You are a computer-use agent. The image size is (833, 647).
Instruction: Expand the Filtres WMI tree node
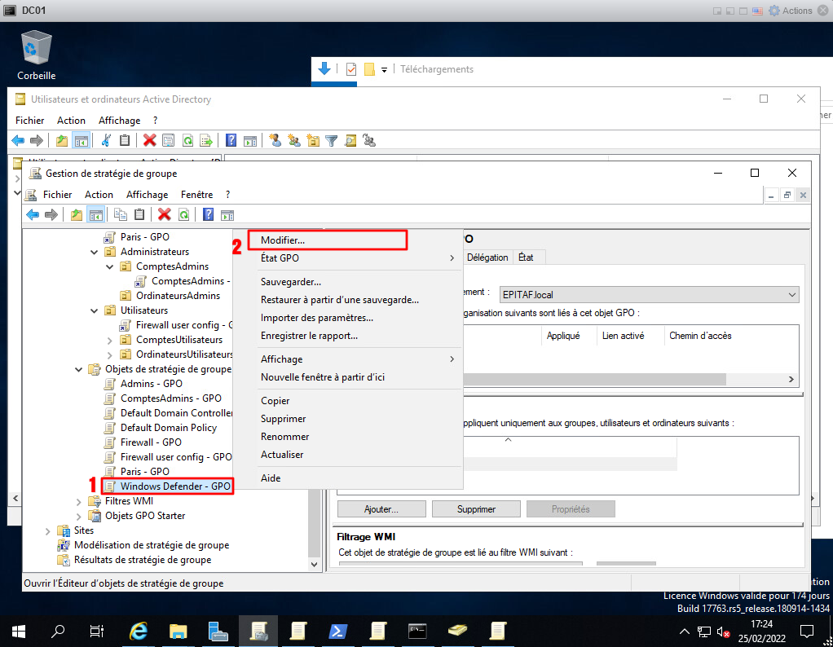click(80, 501)
